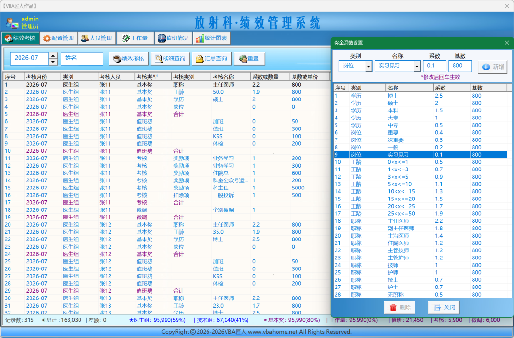Decrease month with stepper down arrow
The image size is (514, 338).
click(53, 62)
